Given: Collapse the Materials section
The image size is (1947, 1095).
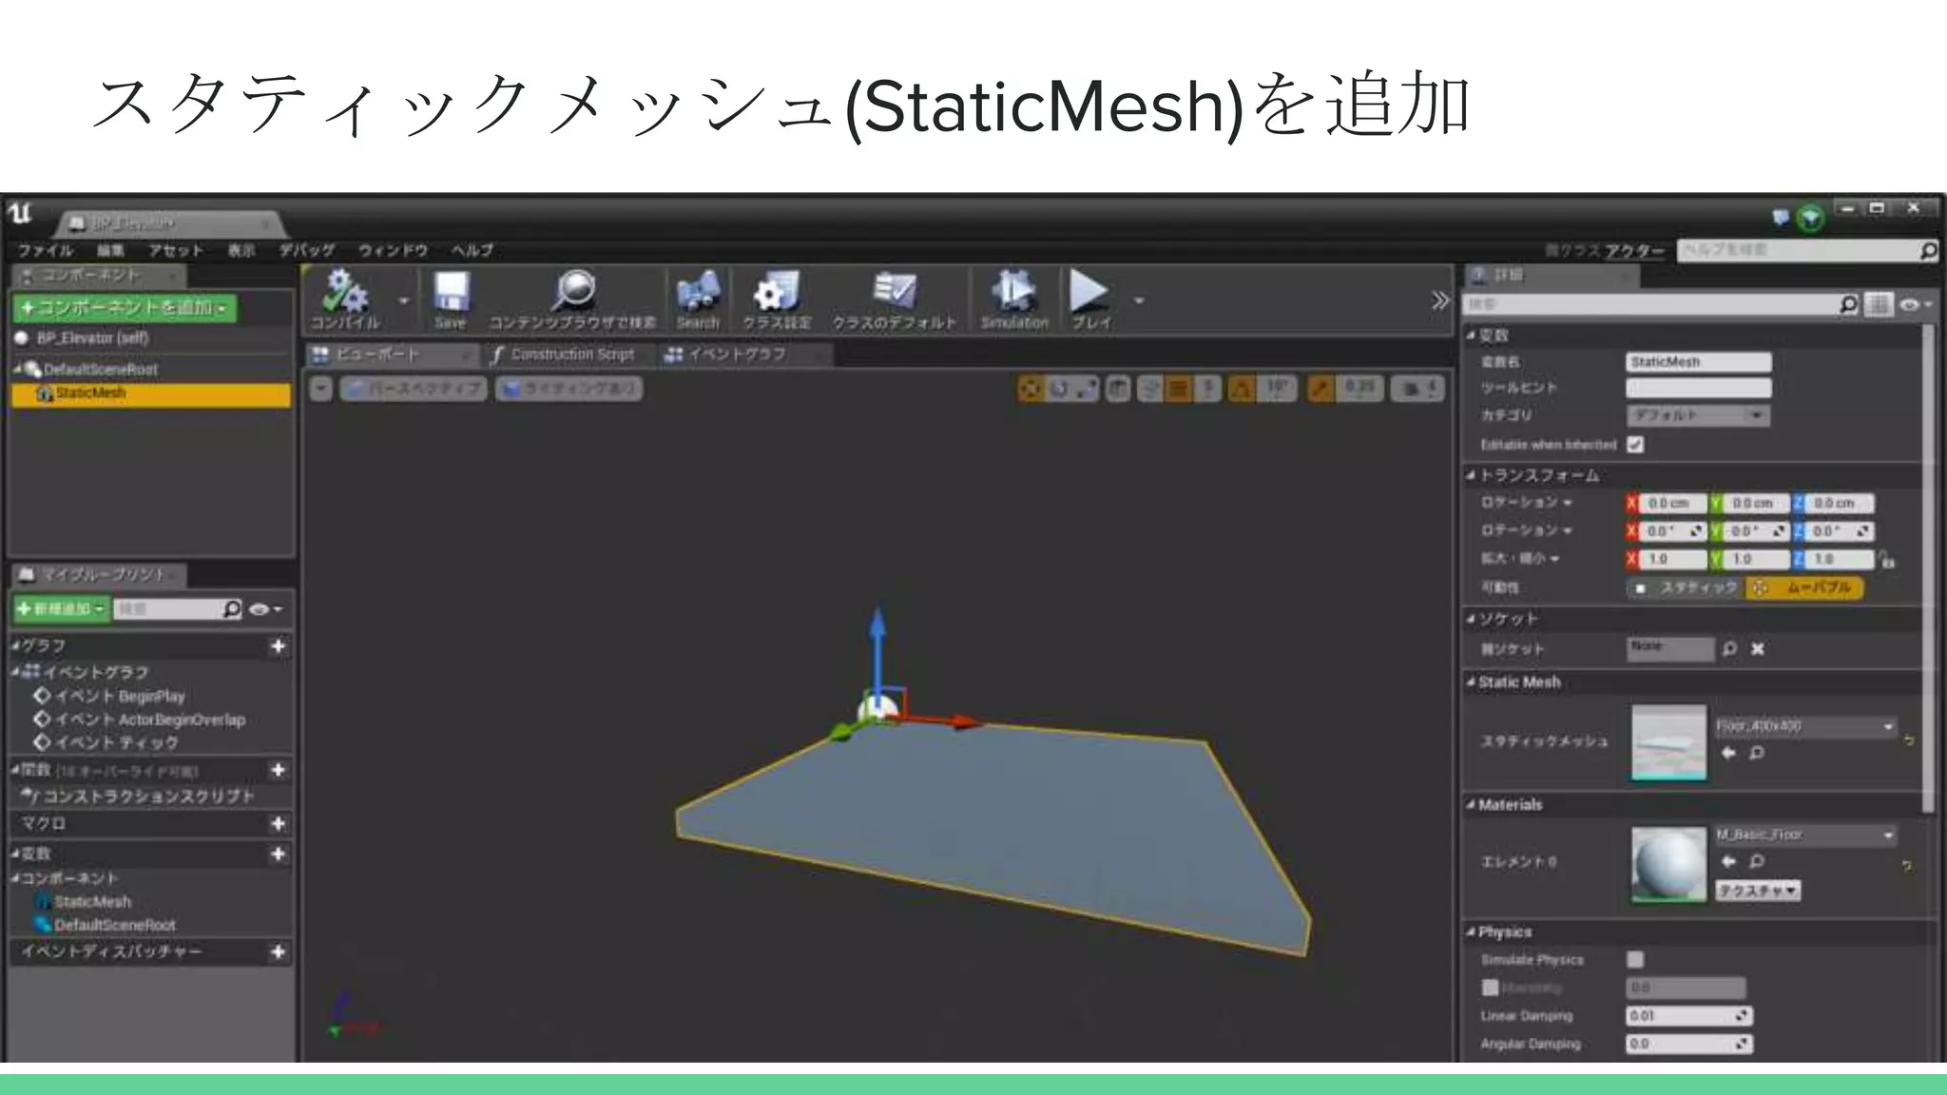Looking at the screenshot, I should (x=1471, y=804).
